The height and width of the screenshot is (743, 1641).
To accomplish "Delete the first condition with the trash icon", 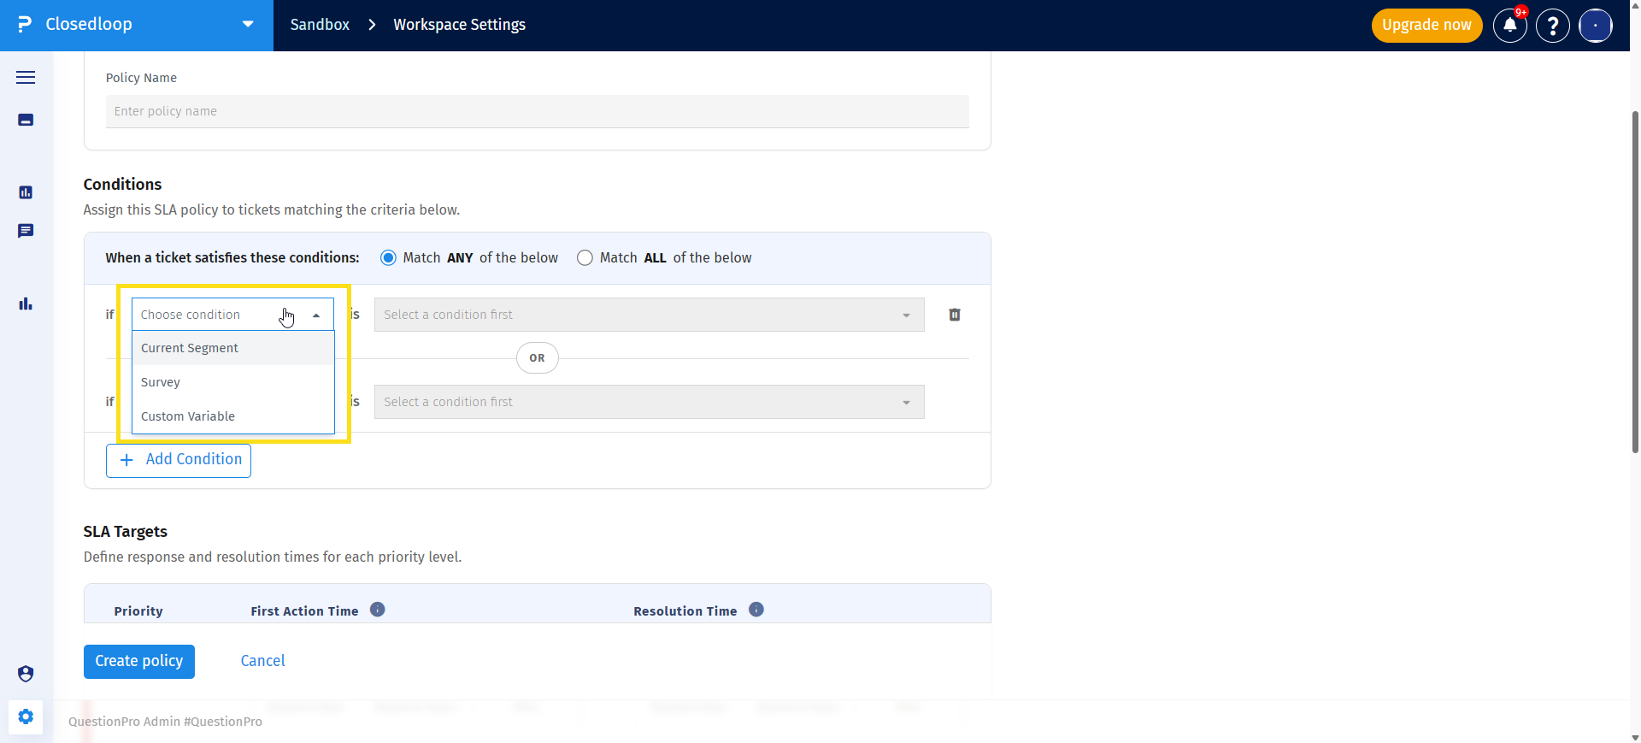I will pos(955,315).
